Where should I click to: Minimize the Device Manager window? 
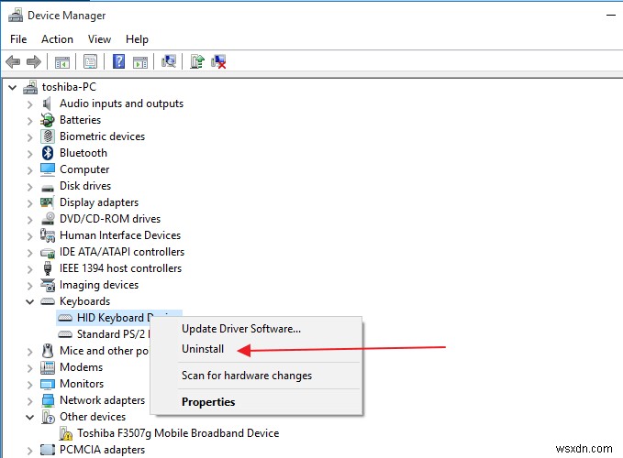pos(611,16)
